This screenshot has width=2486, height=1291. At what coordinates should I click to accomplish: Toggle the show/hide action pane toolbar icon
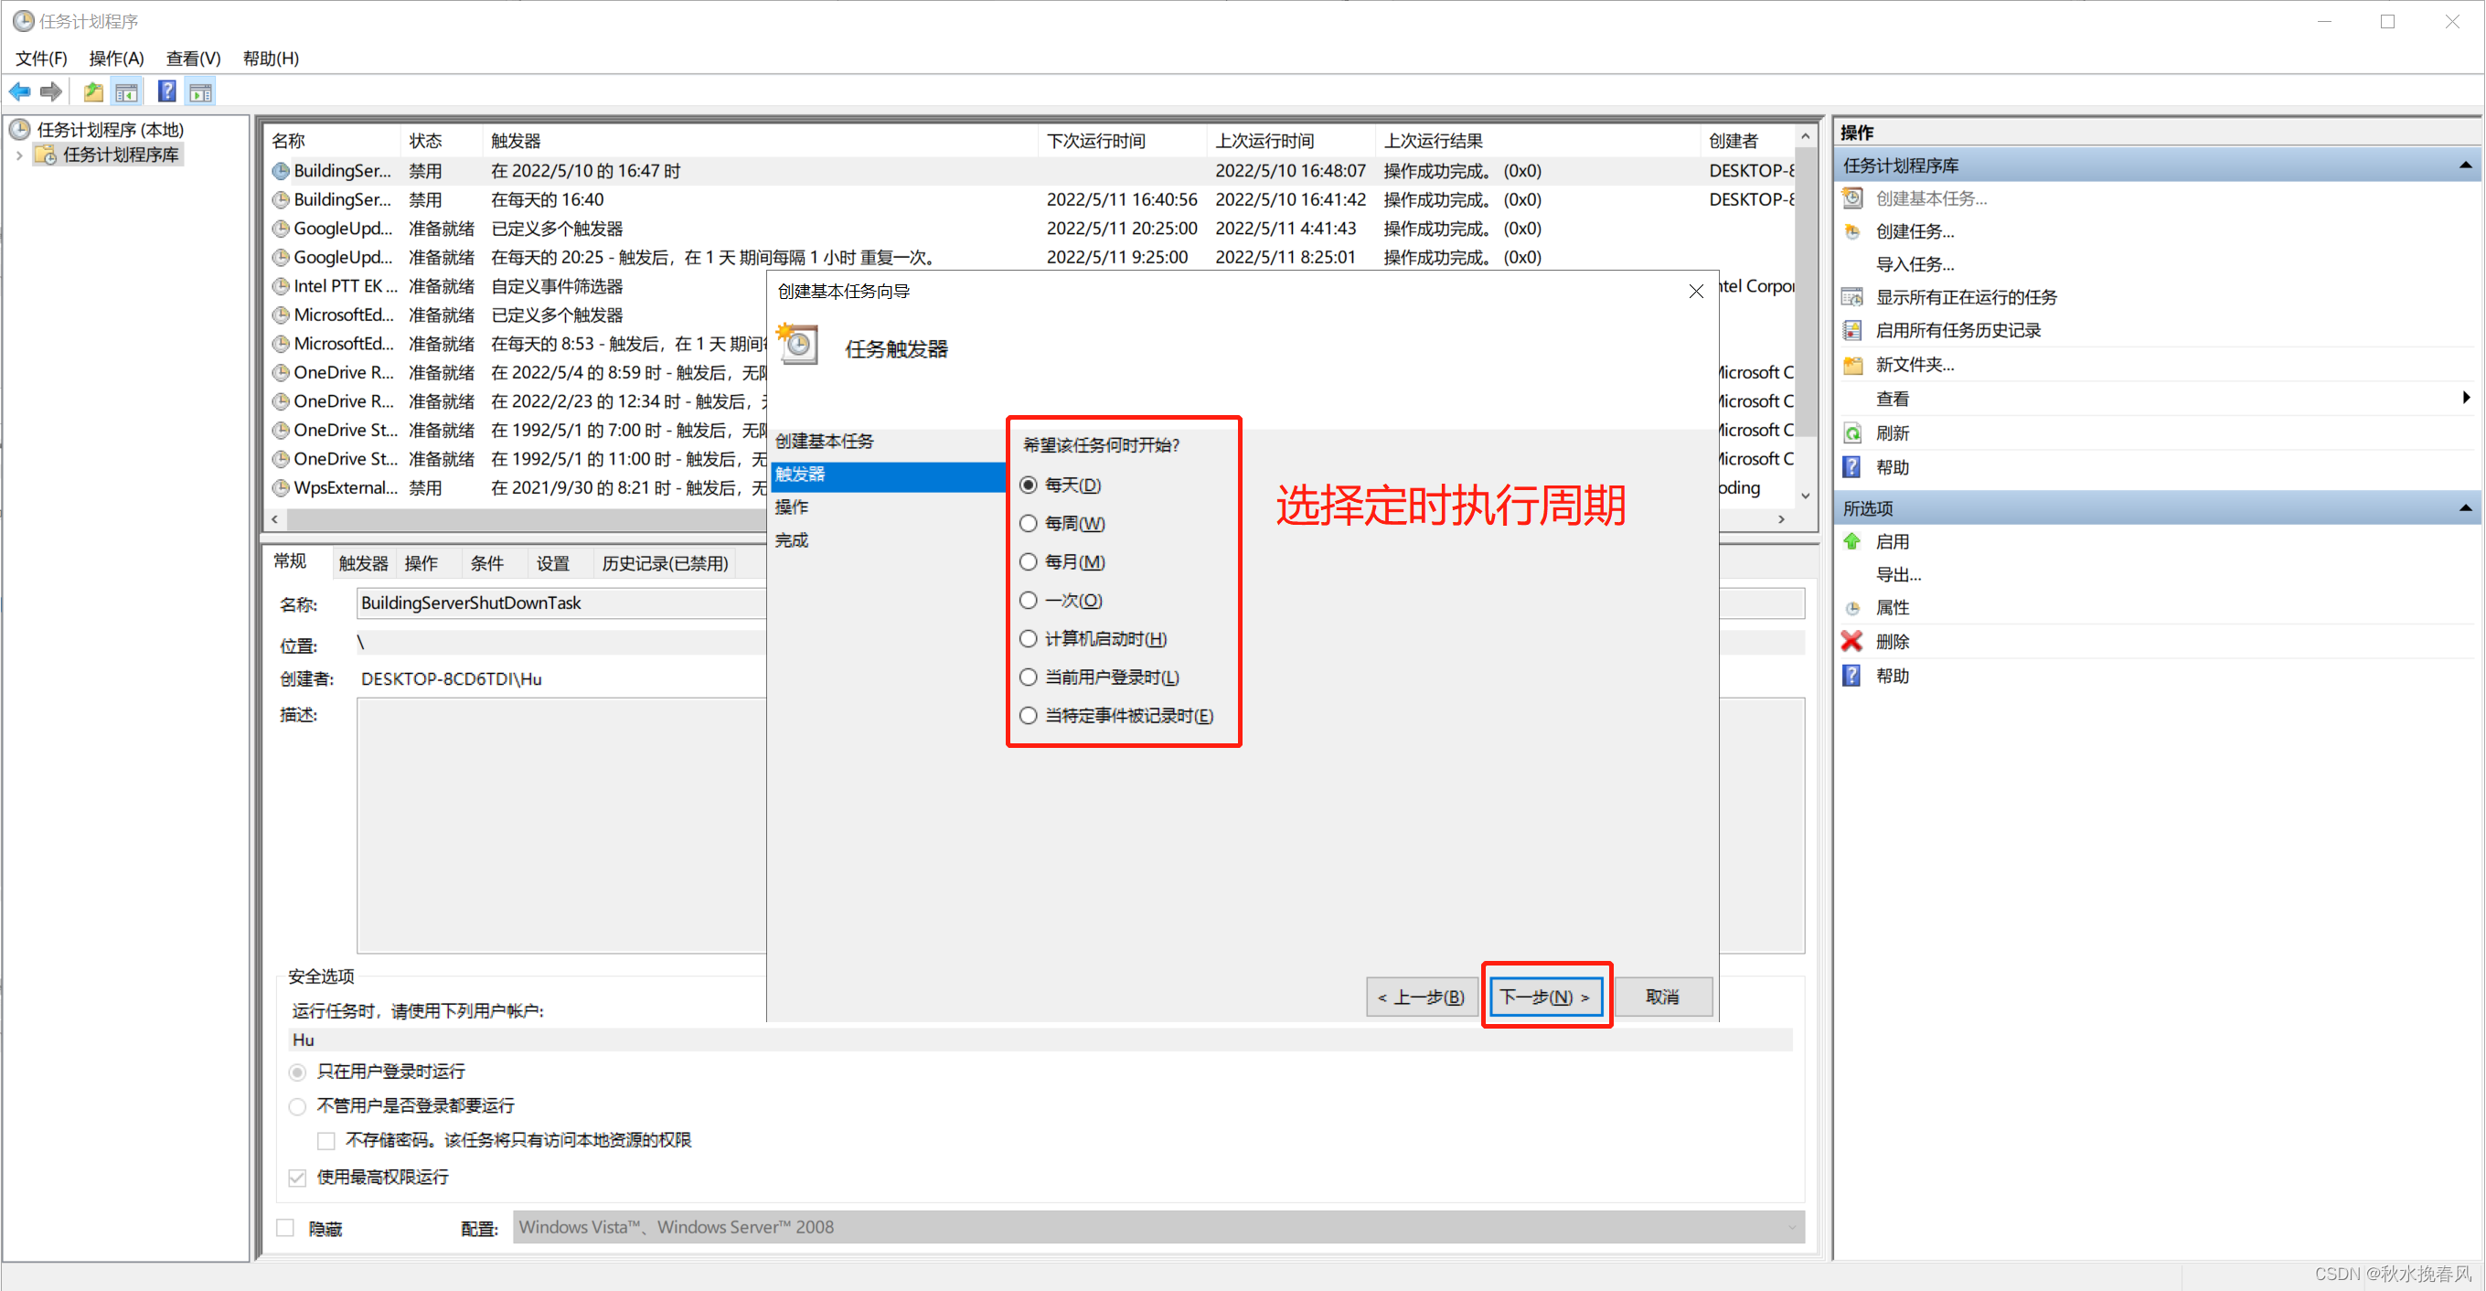(201, 91)
